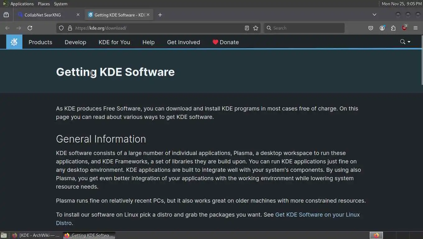Open the Help nav item

(148, 42)
